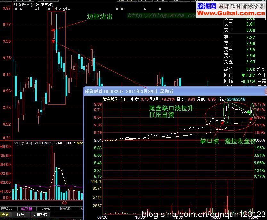The width and height of the screenshot is (267, 220).
Task: Open the 股吧 tab
Action: [20, 214]
